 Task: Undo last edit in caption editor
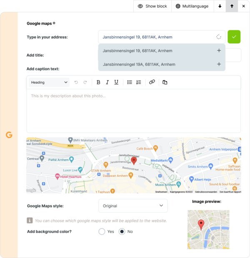point(76,82)
